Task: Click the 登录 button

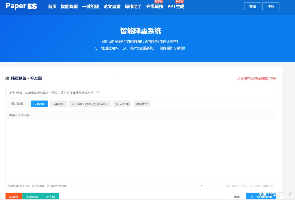Action: tap(253, 6)
